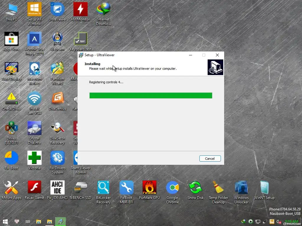Launch Crystal DiskInfo shortcut
This screenshot has height=226, width=302.
(x=34, y=133)
